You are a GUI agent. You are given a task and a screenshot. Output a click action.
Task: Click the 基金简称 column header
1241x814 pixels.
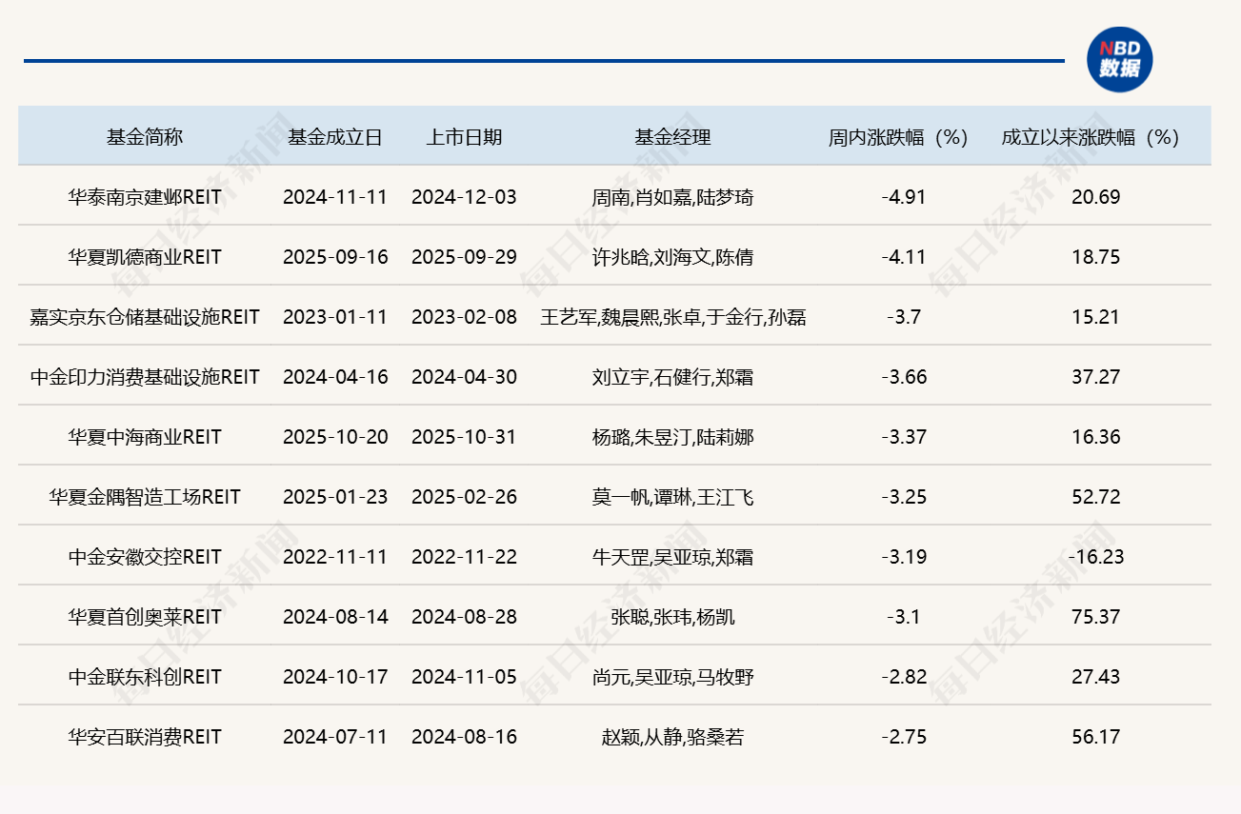pyautogui.click(x=145, y=137)
